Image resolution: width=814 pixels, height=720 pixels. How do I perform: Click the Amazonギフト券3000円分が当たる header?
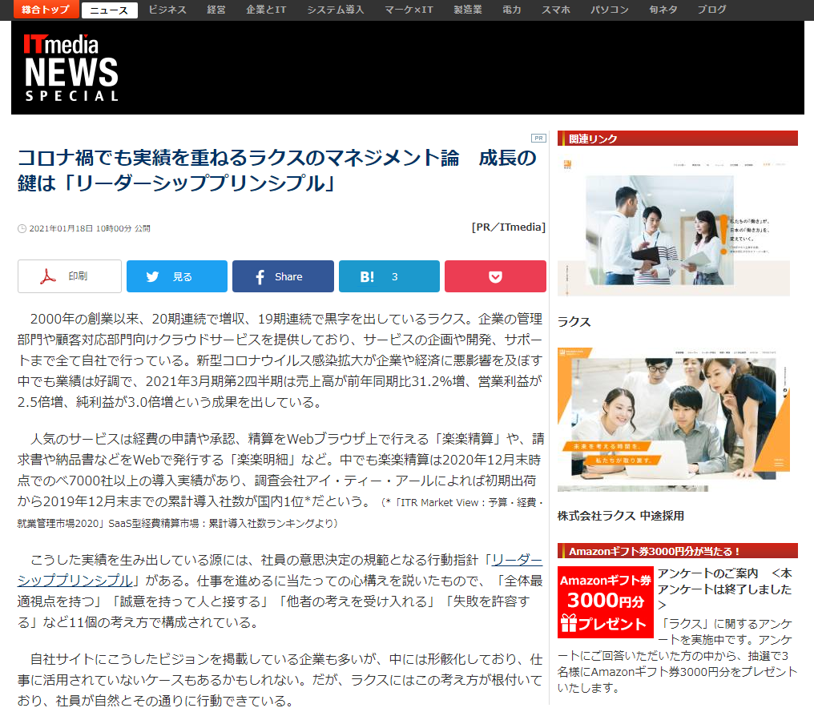coord(678,551)
